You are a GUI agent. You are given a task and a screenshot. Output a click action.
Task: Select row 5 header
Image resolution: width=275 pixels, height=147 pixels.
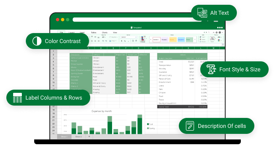54,65
